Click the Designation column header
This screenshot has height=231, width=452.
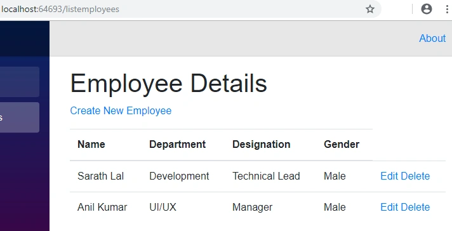[261, 144]
